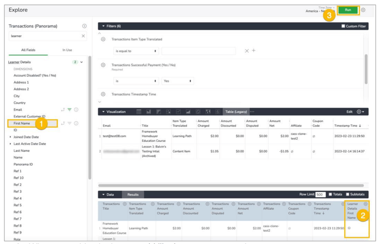Click the green Run button
This screenshot has height=244, width=379.
(348, 10)
